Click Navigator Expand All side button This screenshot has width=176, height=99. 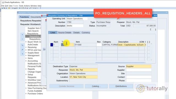(23, 50)
